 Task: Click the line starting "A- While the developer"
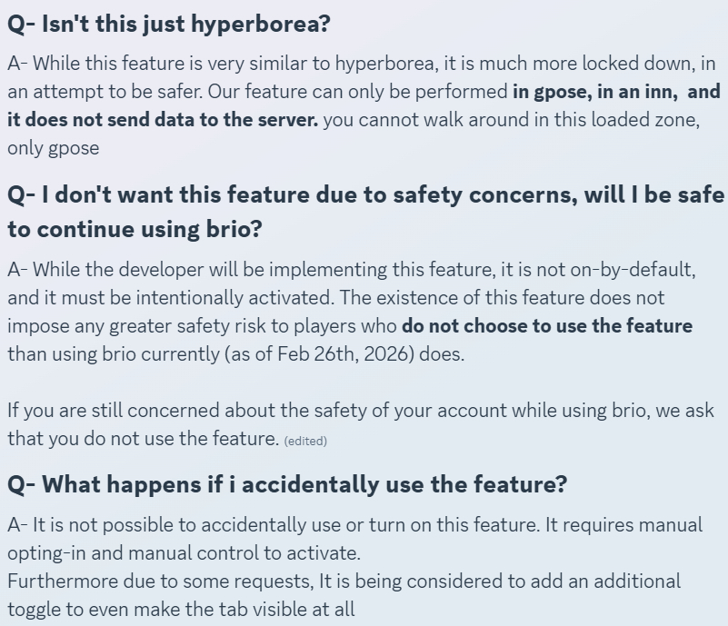click(352, 270)
